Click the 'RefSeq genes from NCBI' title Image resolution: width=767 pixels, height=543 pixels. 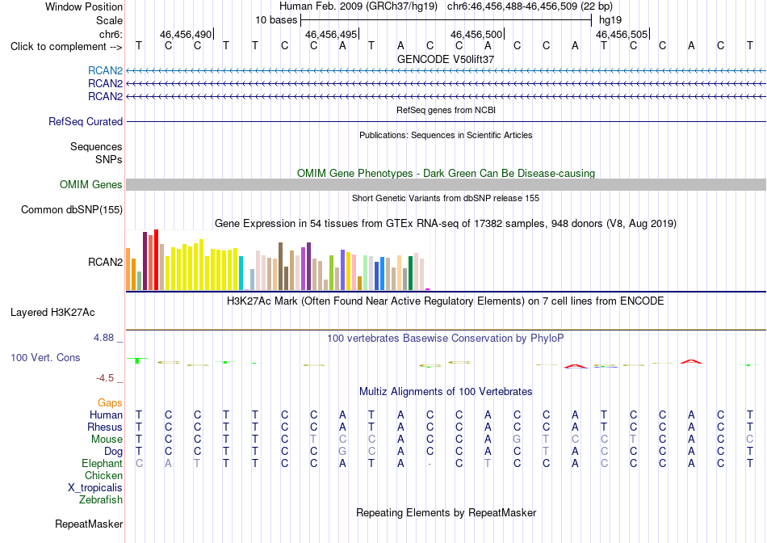click(x=446, y=110)
